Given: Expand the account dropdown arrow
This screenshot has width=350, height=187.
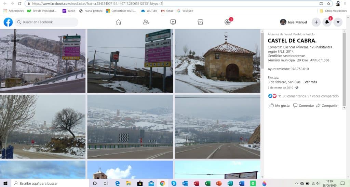Looking at the screenshot, I should tap(338, 22).
